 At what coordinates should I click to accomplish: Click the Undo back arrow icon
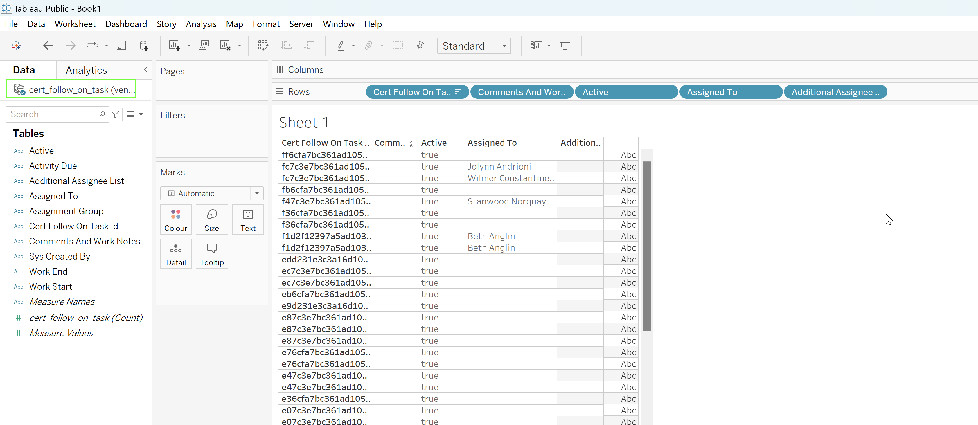click(x=48, y=46)
